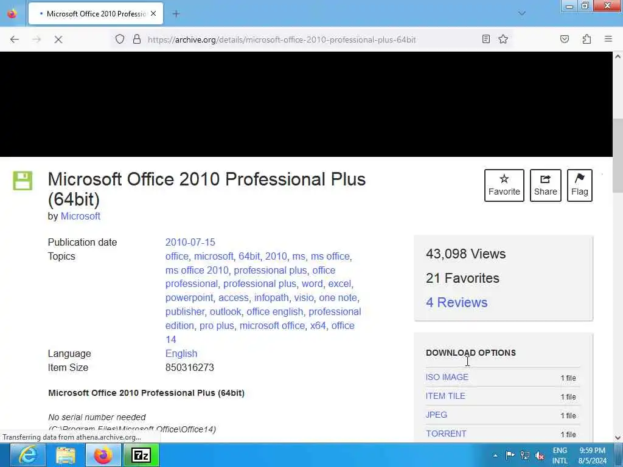Bookmark this page with star icon
Screen dimensions: 623x467
pyautogui.click(x=503, y=39)
